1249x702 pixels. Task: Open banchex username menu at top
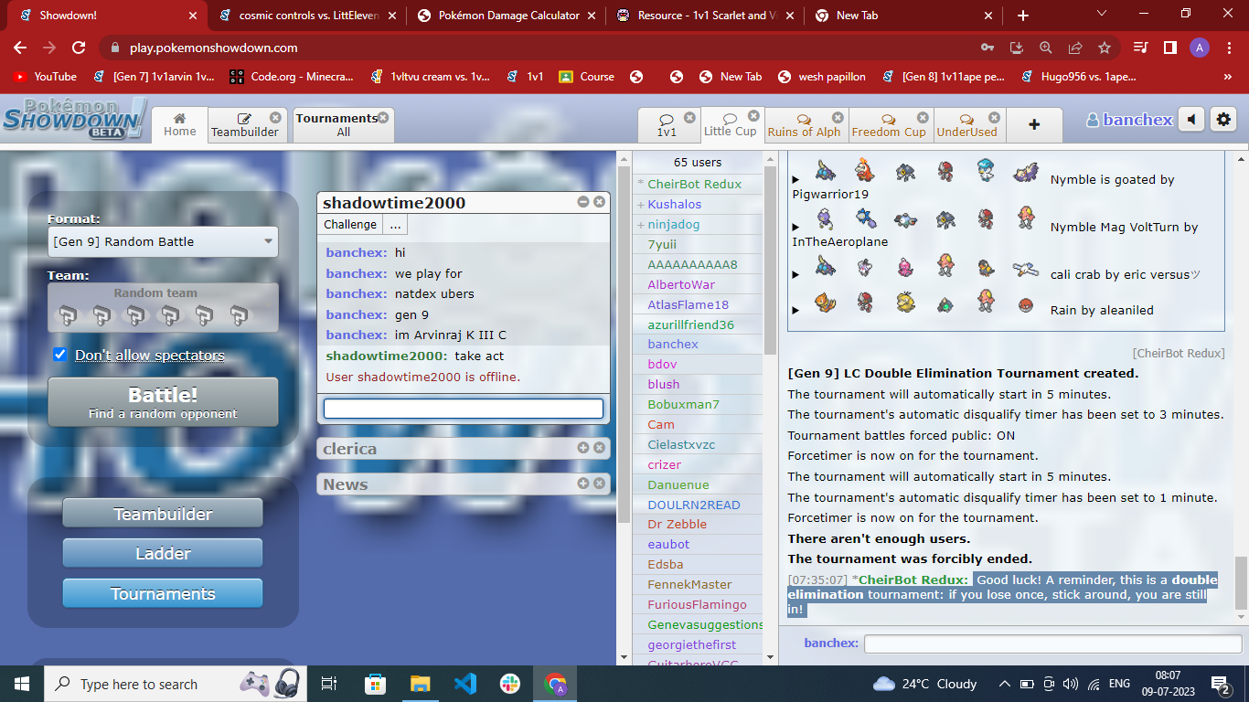click(x=1128, y=120)
